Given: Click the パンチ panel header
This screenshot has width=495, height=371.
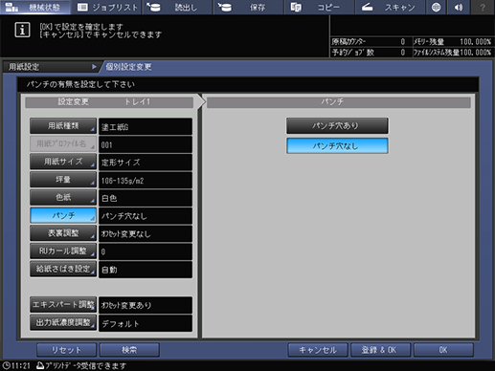Looking at the screenshot, I should pos(339,102).
